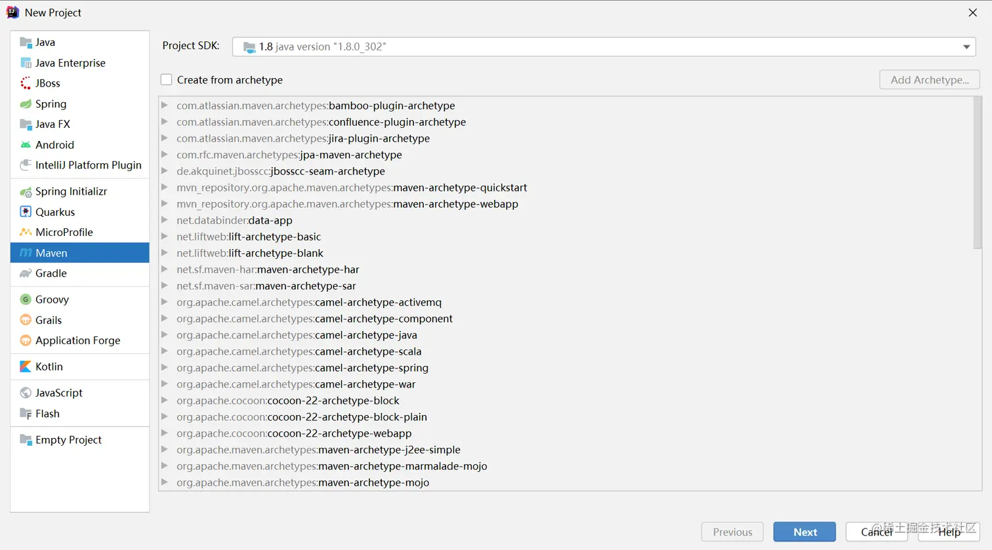Select maven-archetype-mojo row
The width and height of the screenshot is (992, 550).
click(566, 482)
